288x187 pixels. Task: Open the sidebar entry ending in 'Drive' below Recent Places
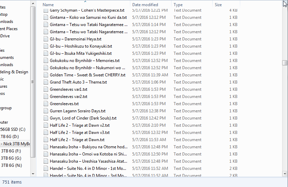click(x=5, y=36)
